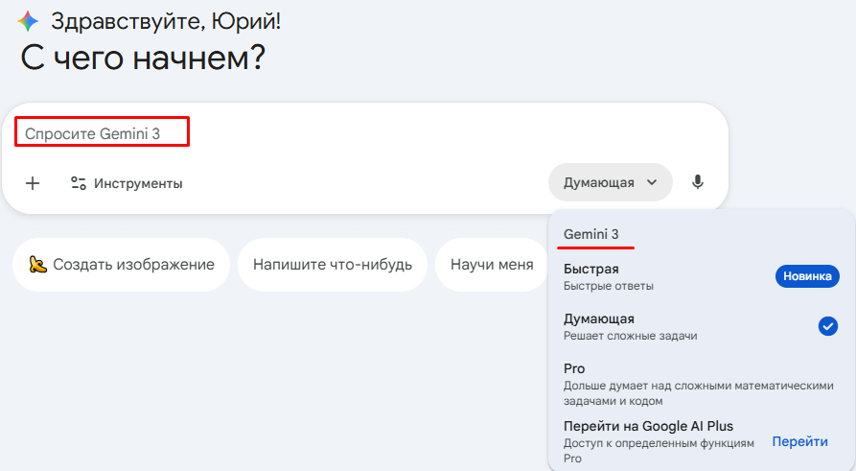856x471 pixels.
Task: Activate the microphone voice input
Action: [x=697, y=182]
